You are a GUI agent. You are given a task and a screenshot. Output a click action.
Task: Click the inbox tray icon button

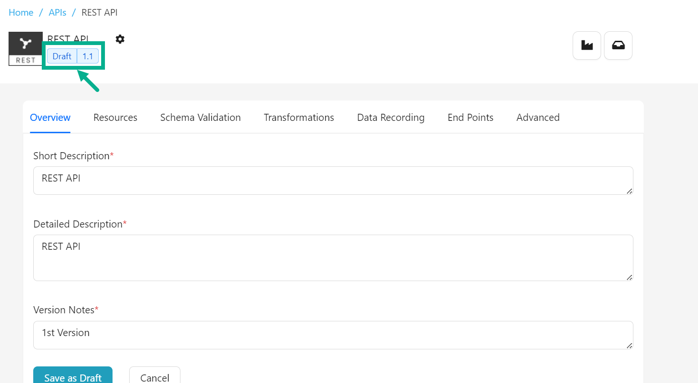point(618,46)
